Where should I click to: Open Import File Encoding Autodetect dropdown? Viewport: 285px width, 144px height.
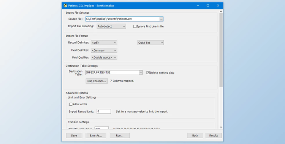coord(111,26)
